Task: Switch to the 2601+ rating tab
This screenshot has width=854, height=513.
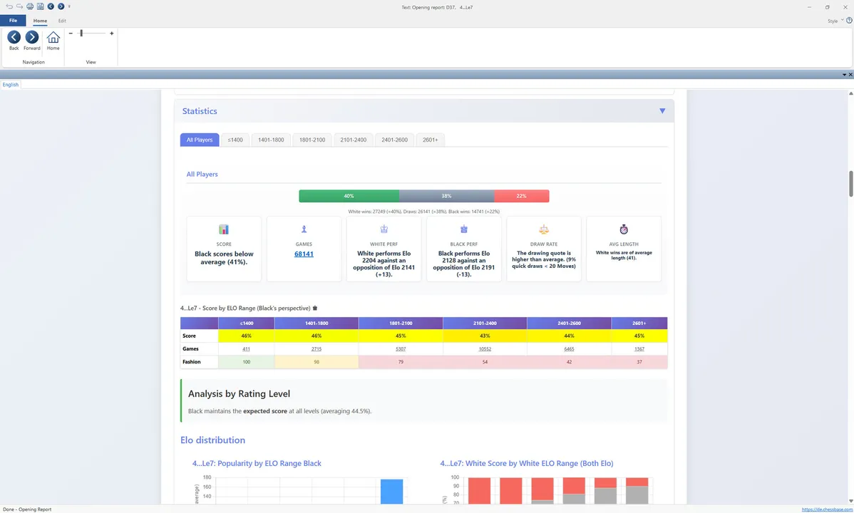Action: (x=431, y=140)
